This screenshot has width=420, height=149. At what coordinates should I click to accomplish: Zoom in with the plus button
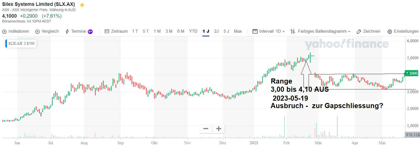(x=219, y=129)
